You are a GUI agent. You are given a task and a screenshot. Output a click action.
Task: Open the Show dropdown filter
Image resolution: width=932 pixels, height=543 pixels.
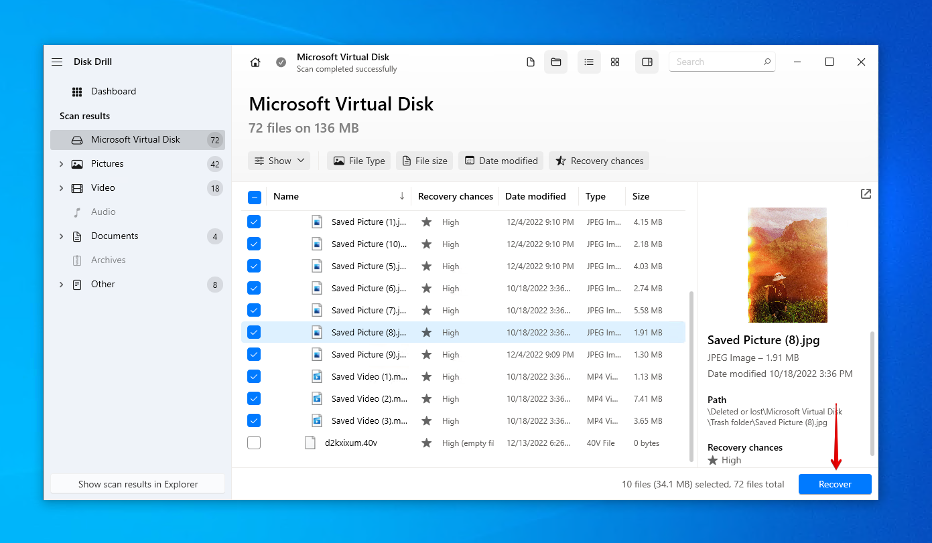[279, 161]
